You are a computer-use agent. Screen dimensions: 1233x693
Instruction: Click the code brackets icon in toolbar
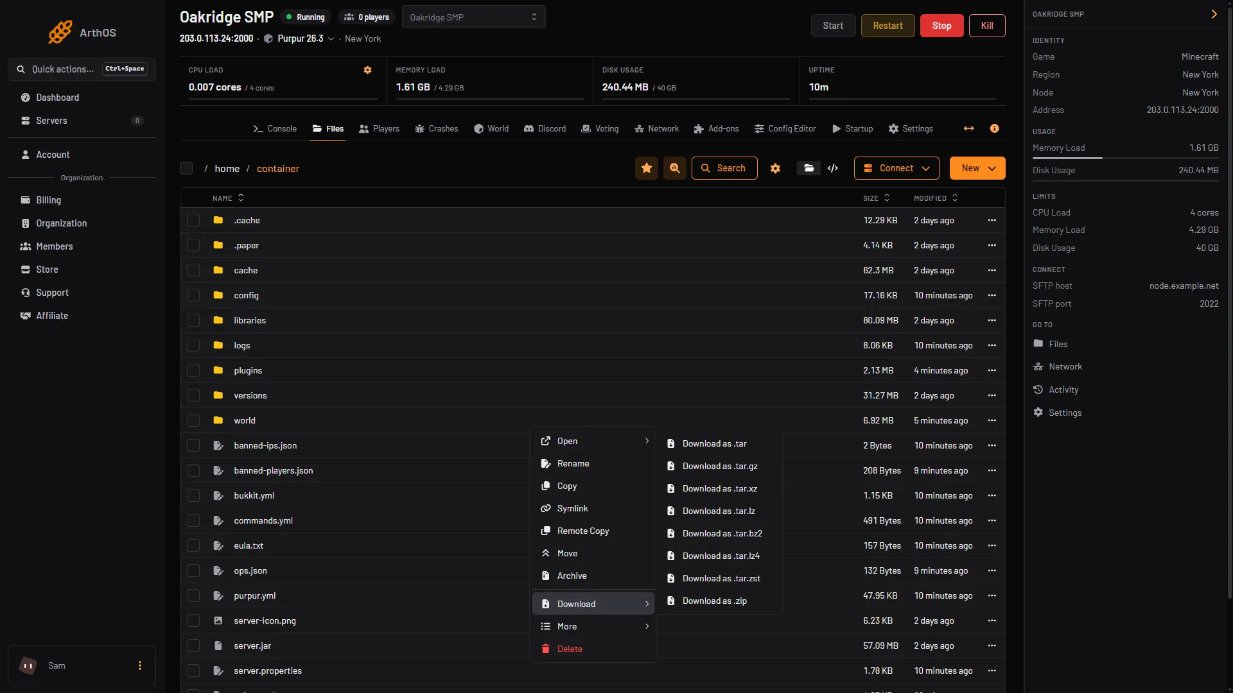pos(833,168)
